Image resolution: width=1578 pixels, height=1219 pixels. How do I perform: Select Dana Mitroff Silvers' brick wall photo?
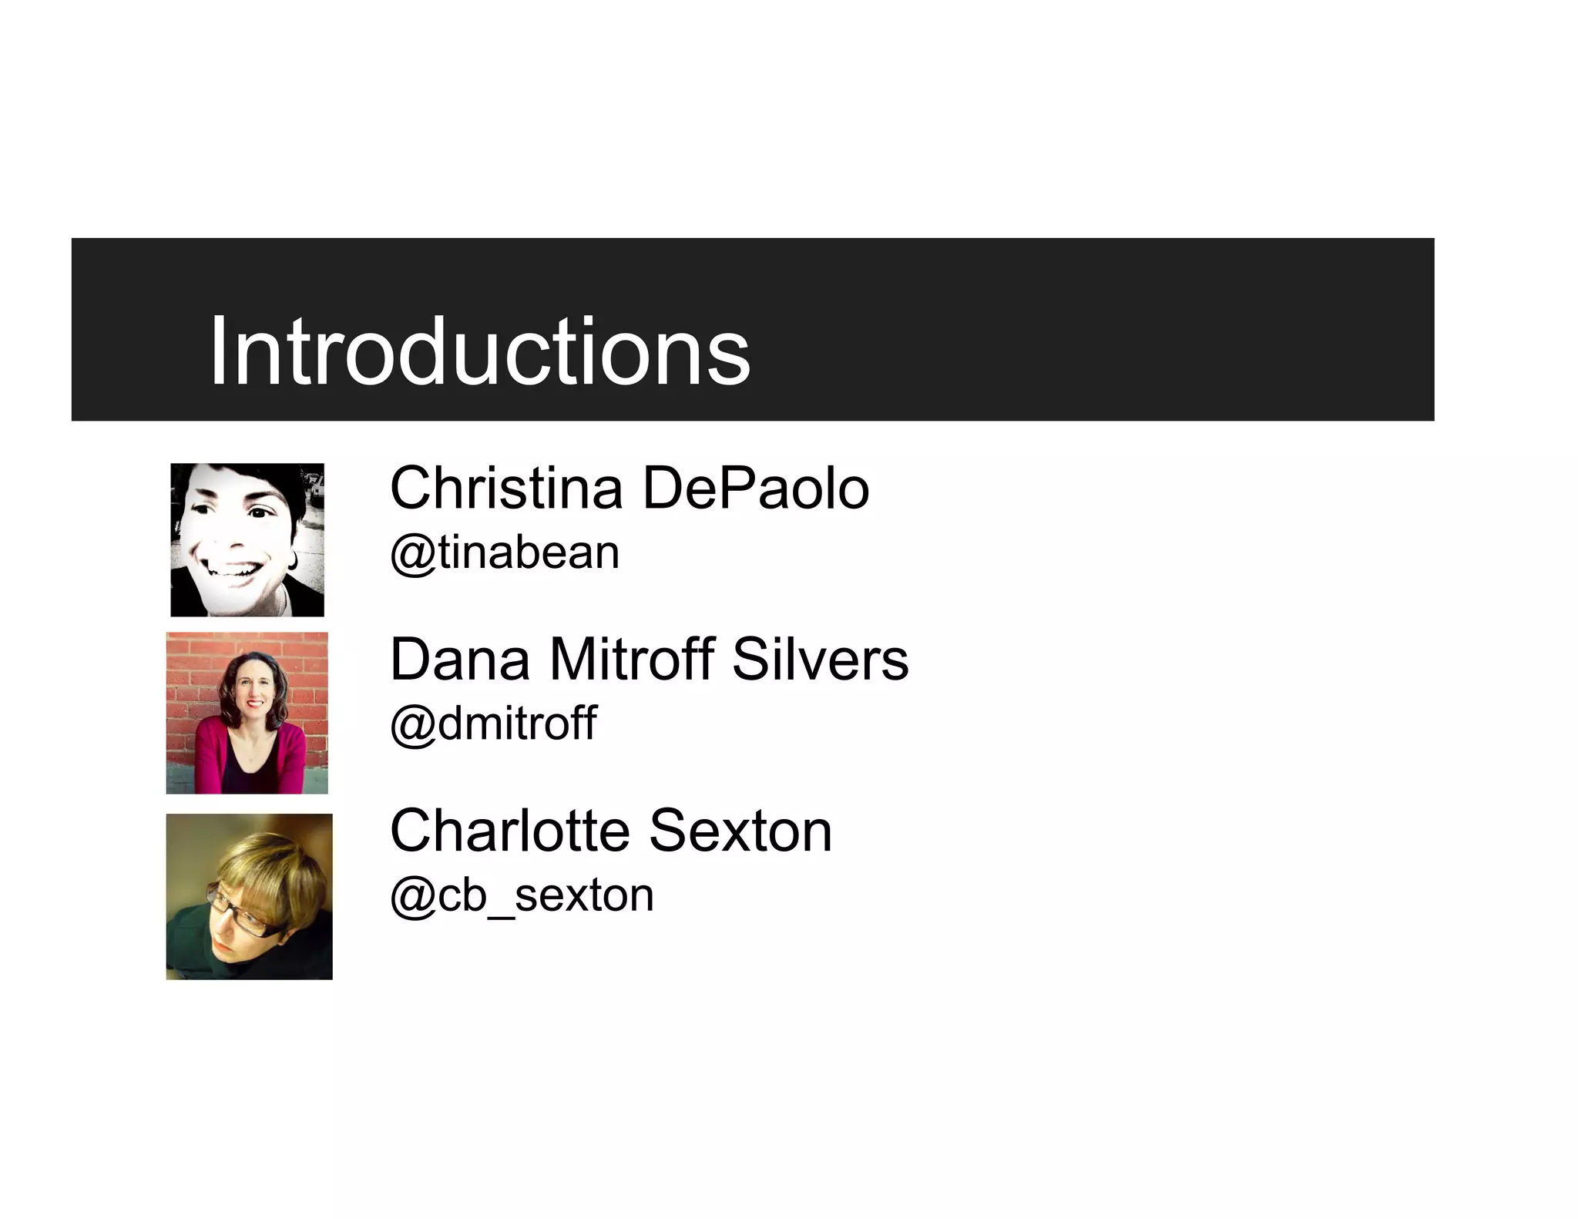pos(247,713)
